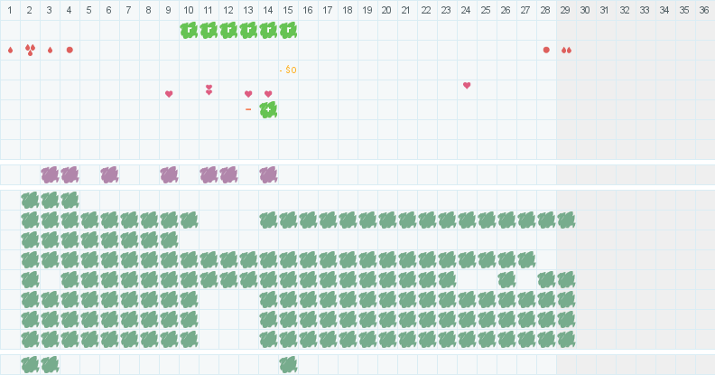Viewport: 715px width, 375px height.
Task: Click the single blood drop on day 1
Action: (10, 51)
